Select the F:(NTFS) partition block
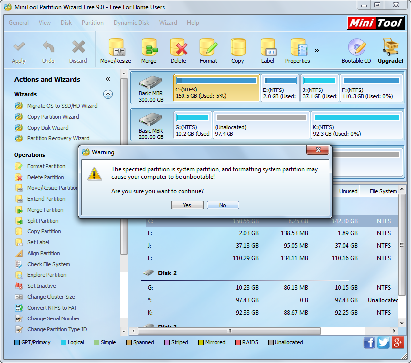Screen dimensions: 411x363 click(371, 88)
